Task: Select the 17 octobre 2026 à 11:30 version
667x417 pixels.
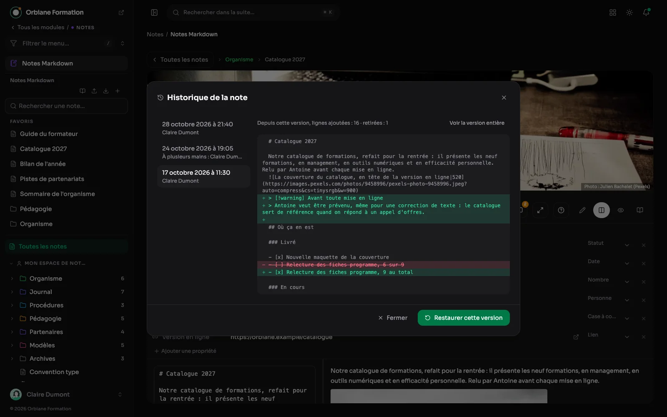Action: (203, 176)
